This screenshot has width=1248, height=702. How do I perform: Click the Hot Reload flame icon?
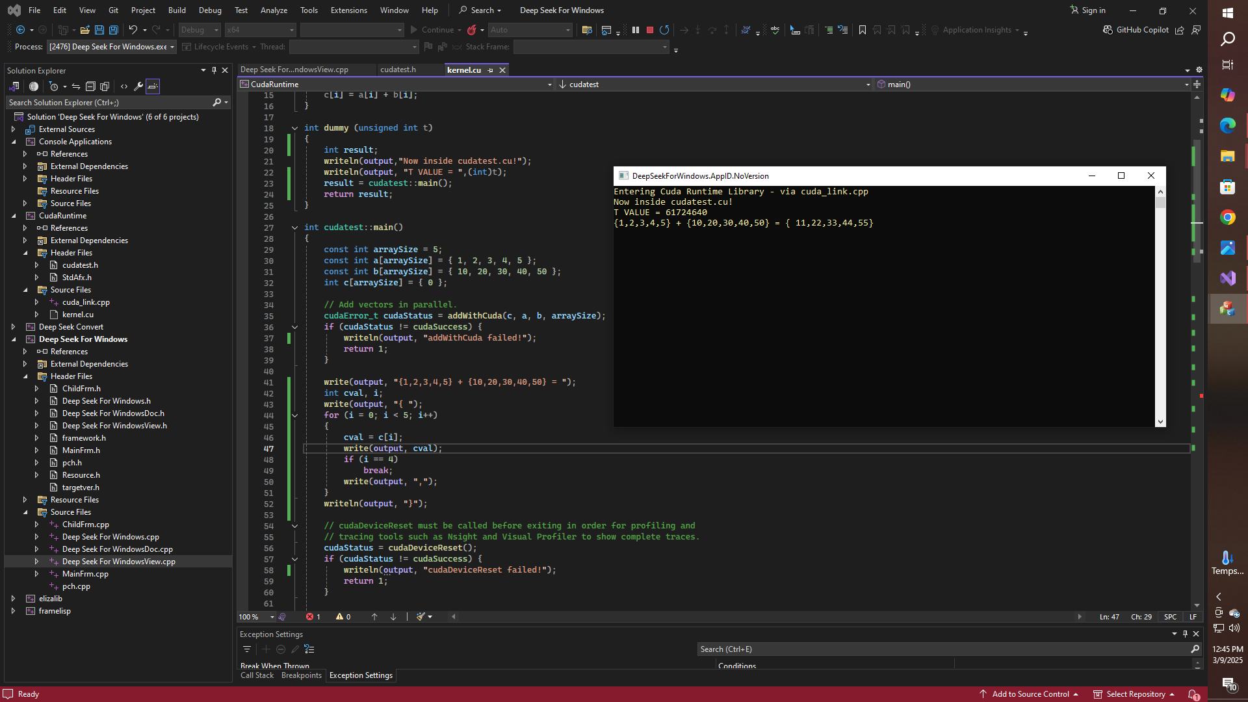coord(472,30)
